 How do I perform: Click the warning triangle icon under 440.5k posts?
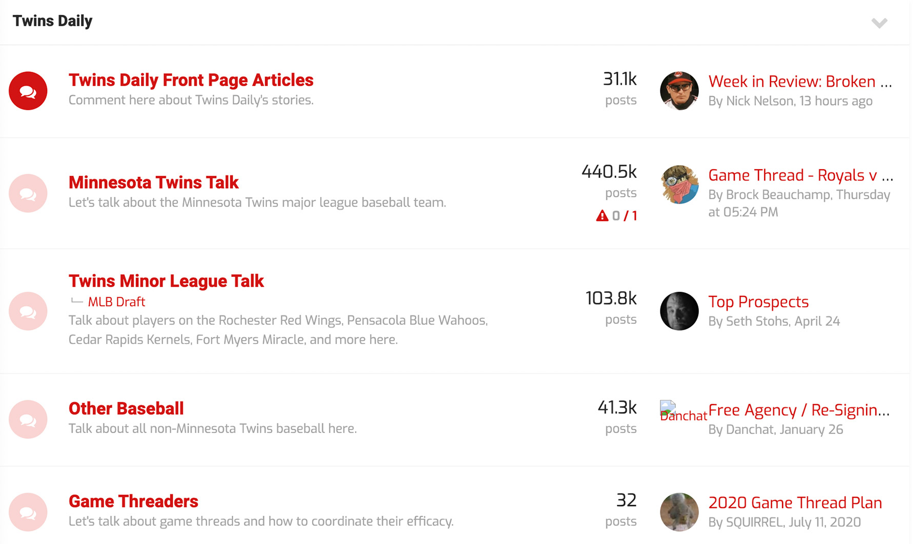[x=602, y=216]
